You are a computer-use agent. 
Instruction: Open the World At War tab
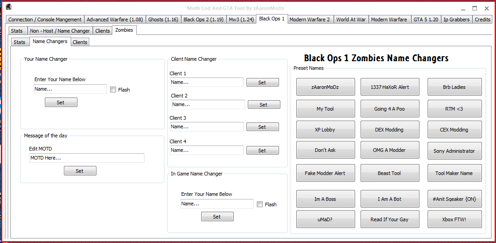(351, 19)
